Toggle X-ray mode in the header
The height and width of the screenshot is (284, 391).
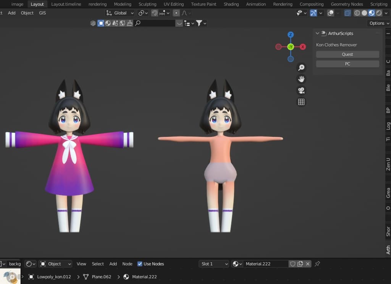[x=347, y=13]
